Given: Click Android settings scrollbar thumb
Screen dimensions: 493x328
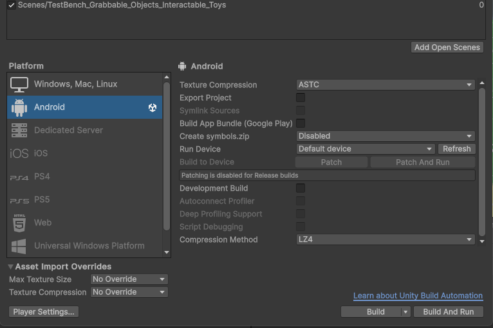Looking at the screenshot, I should 482,162.
